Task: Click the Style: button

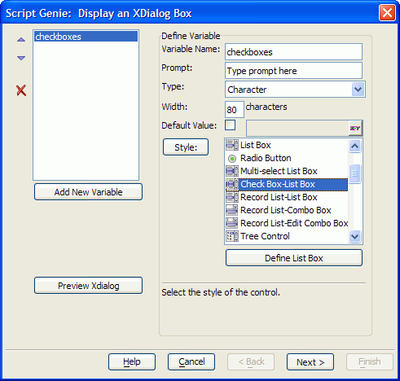Action: click(x=186, y=147)
